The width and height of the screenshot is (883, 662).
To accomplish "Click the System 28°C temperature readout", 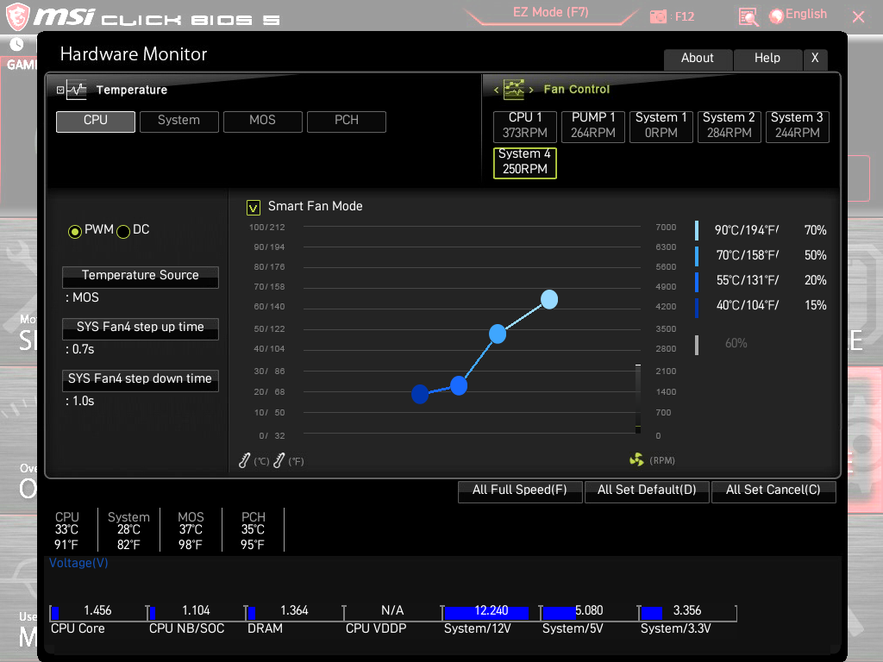I will tap(129, 530).
